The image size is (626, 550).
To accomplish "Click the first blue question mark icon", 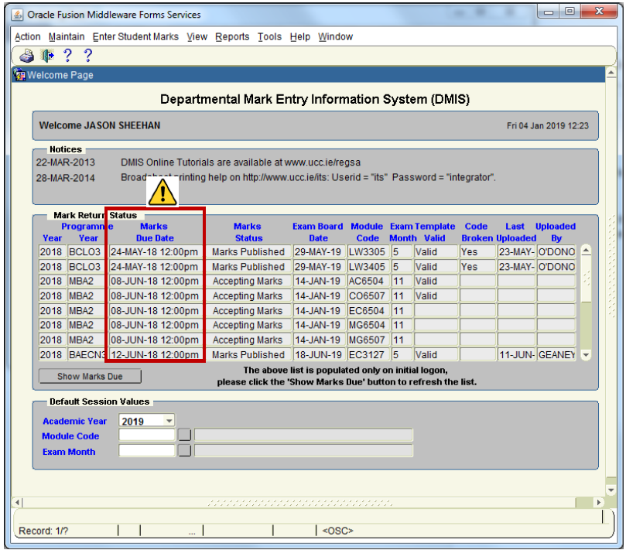I will pos(68,56).
